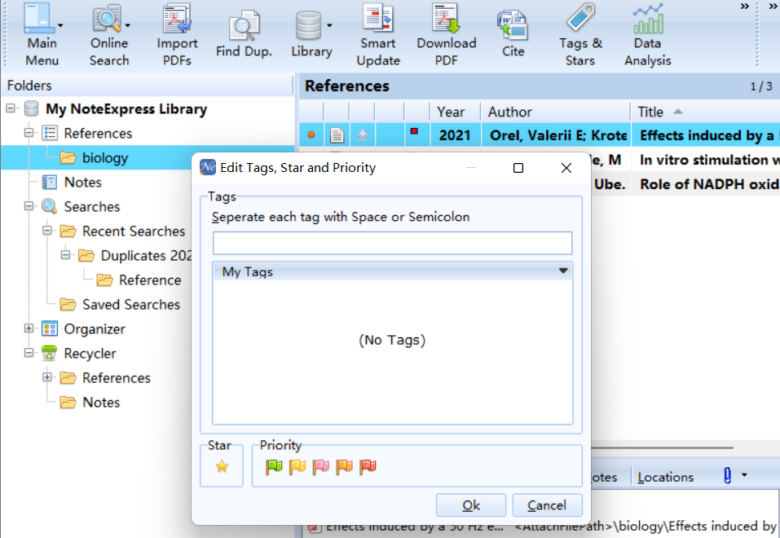Open the Recycler node in folder tree
Viewport: 780px width, 538px height.
click(x=90, y=353)
